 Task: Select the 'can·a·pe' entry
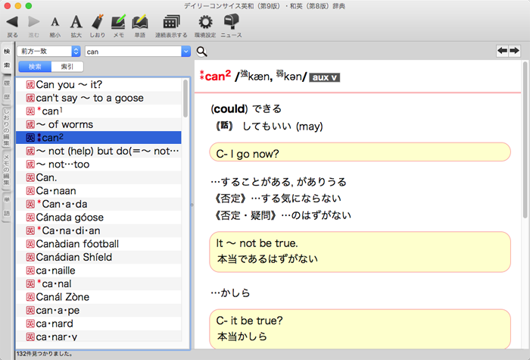pyautogui.click(x=98, y=310)
